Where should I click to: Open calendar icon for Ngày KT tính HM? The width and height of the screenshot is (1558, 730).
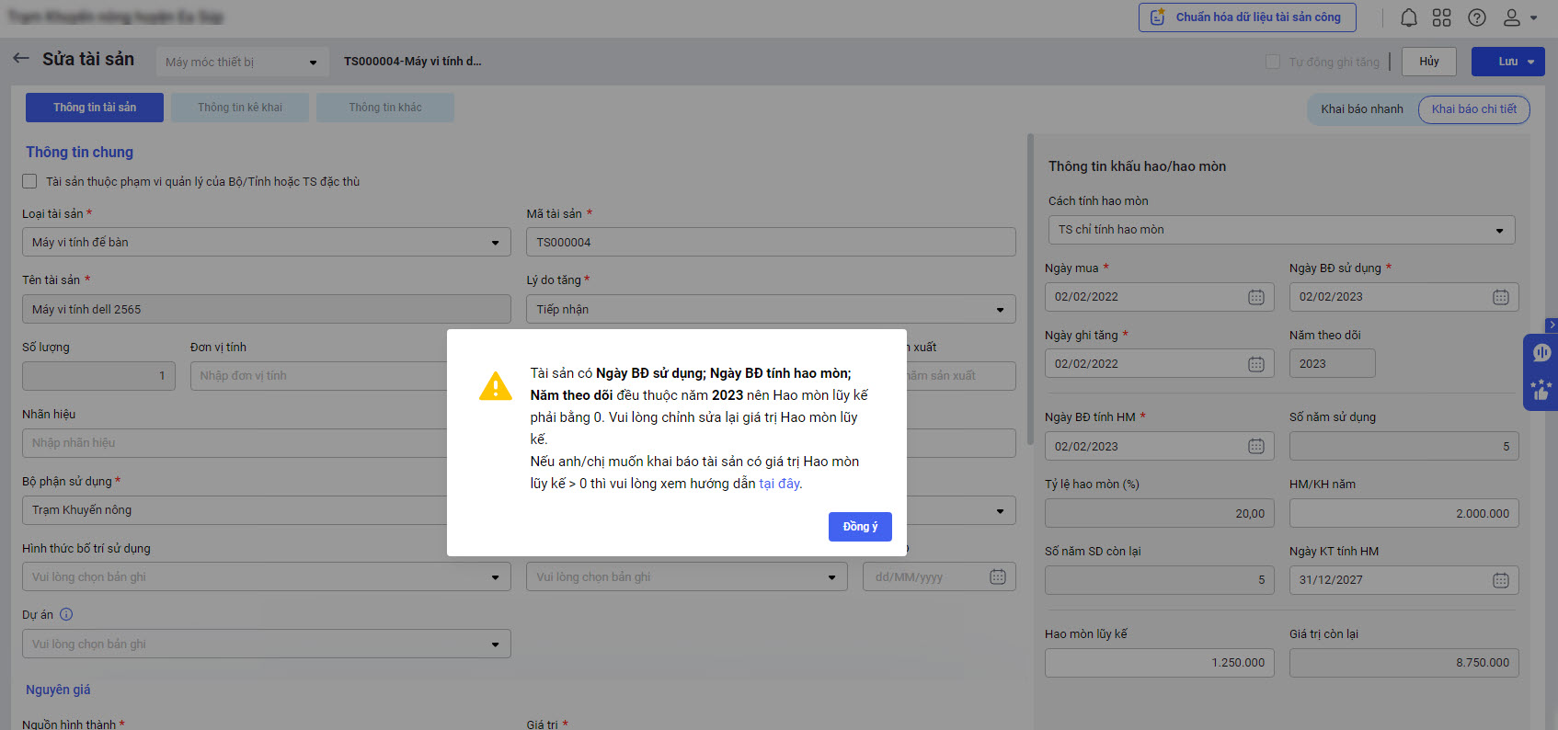(x=1500, y=580)
